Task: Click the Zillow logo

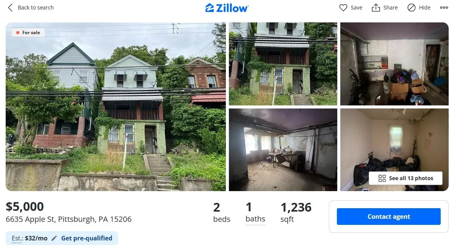Action: tap(227, 8)
